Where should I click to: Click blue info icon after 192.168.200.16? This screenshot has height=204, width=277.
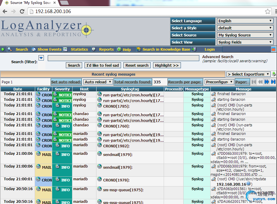[249, 184]
